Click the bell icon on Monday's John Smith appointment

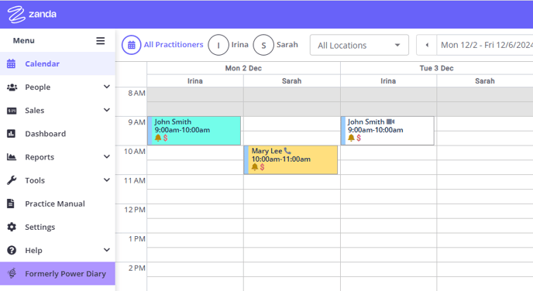pos(158,138)
